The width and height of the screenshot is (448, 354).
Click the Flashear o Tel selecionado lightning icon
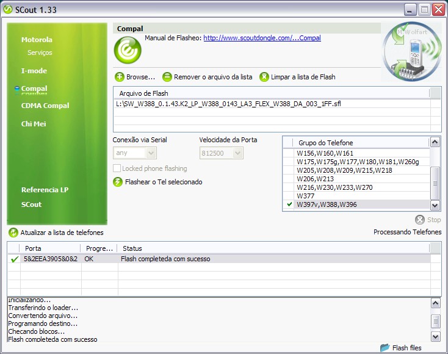tap(118, 182)
